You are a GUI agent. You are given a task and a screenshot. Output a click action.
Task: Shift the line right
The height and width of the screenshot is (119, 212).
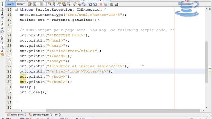95,4
